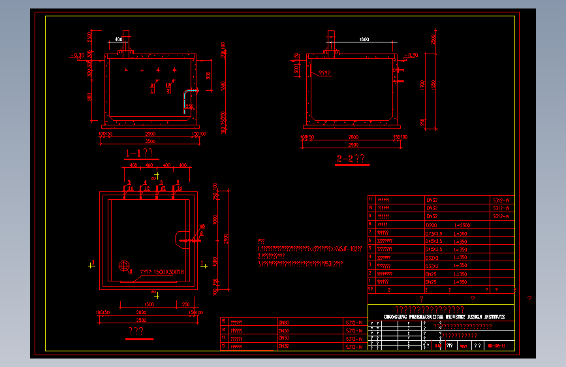Click the '1-1??' section view title
The width and height of the screenshot is (566, 367).
[139, 153]
